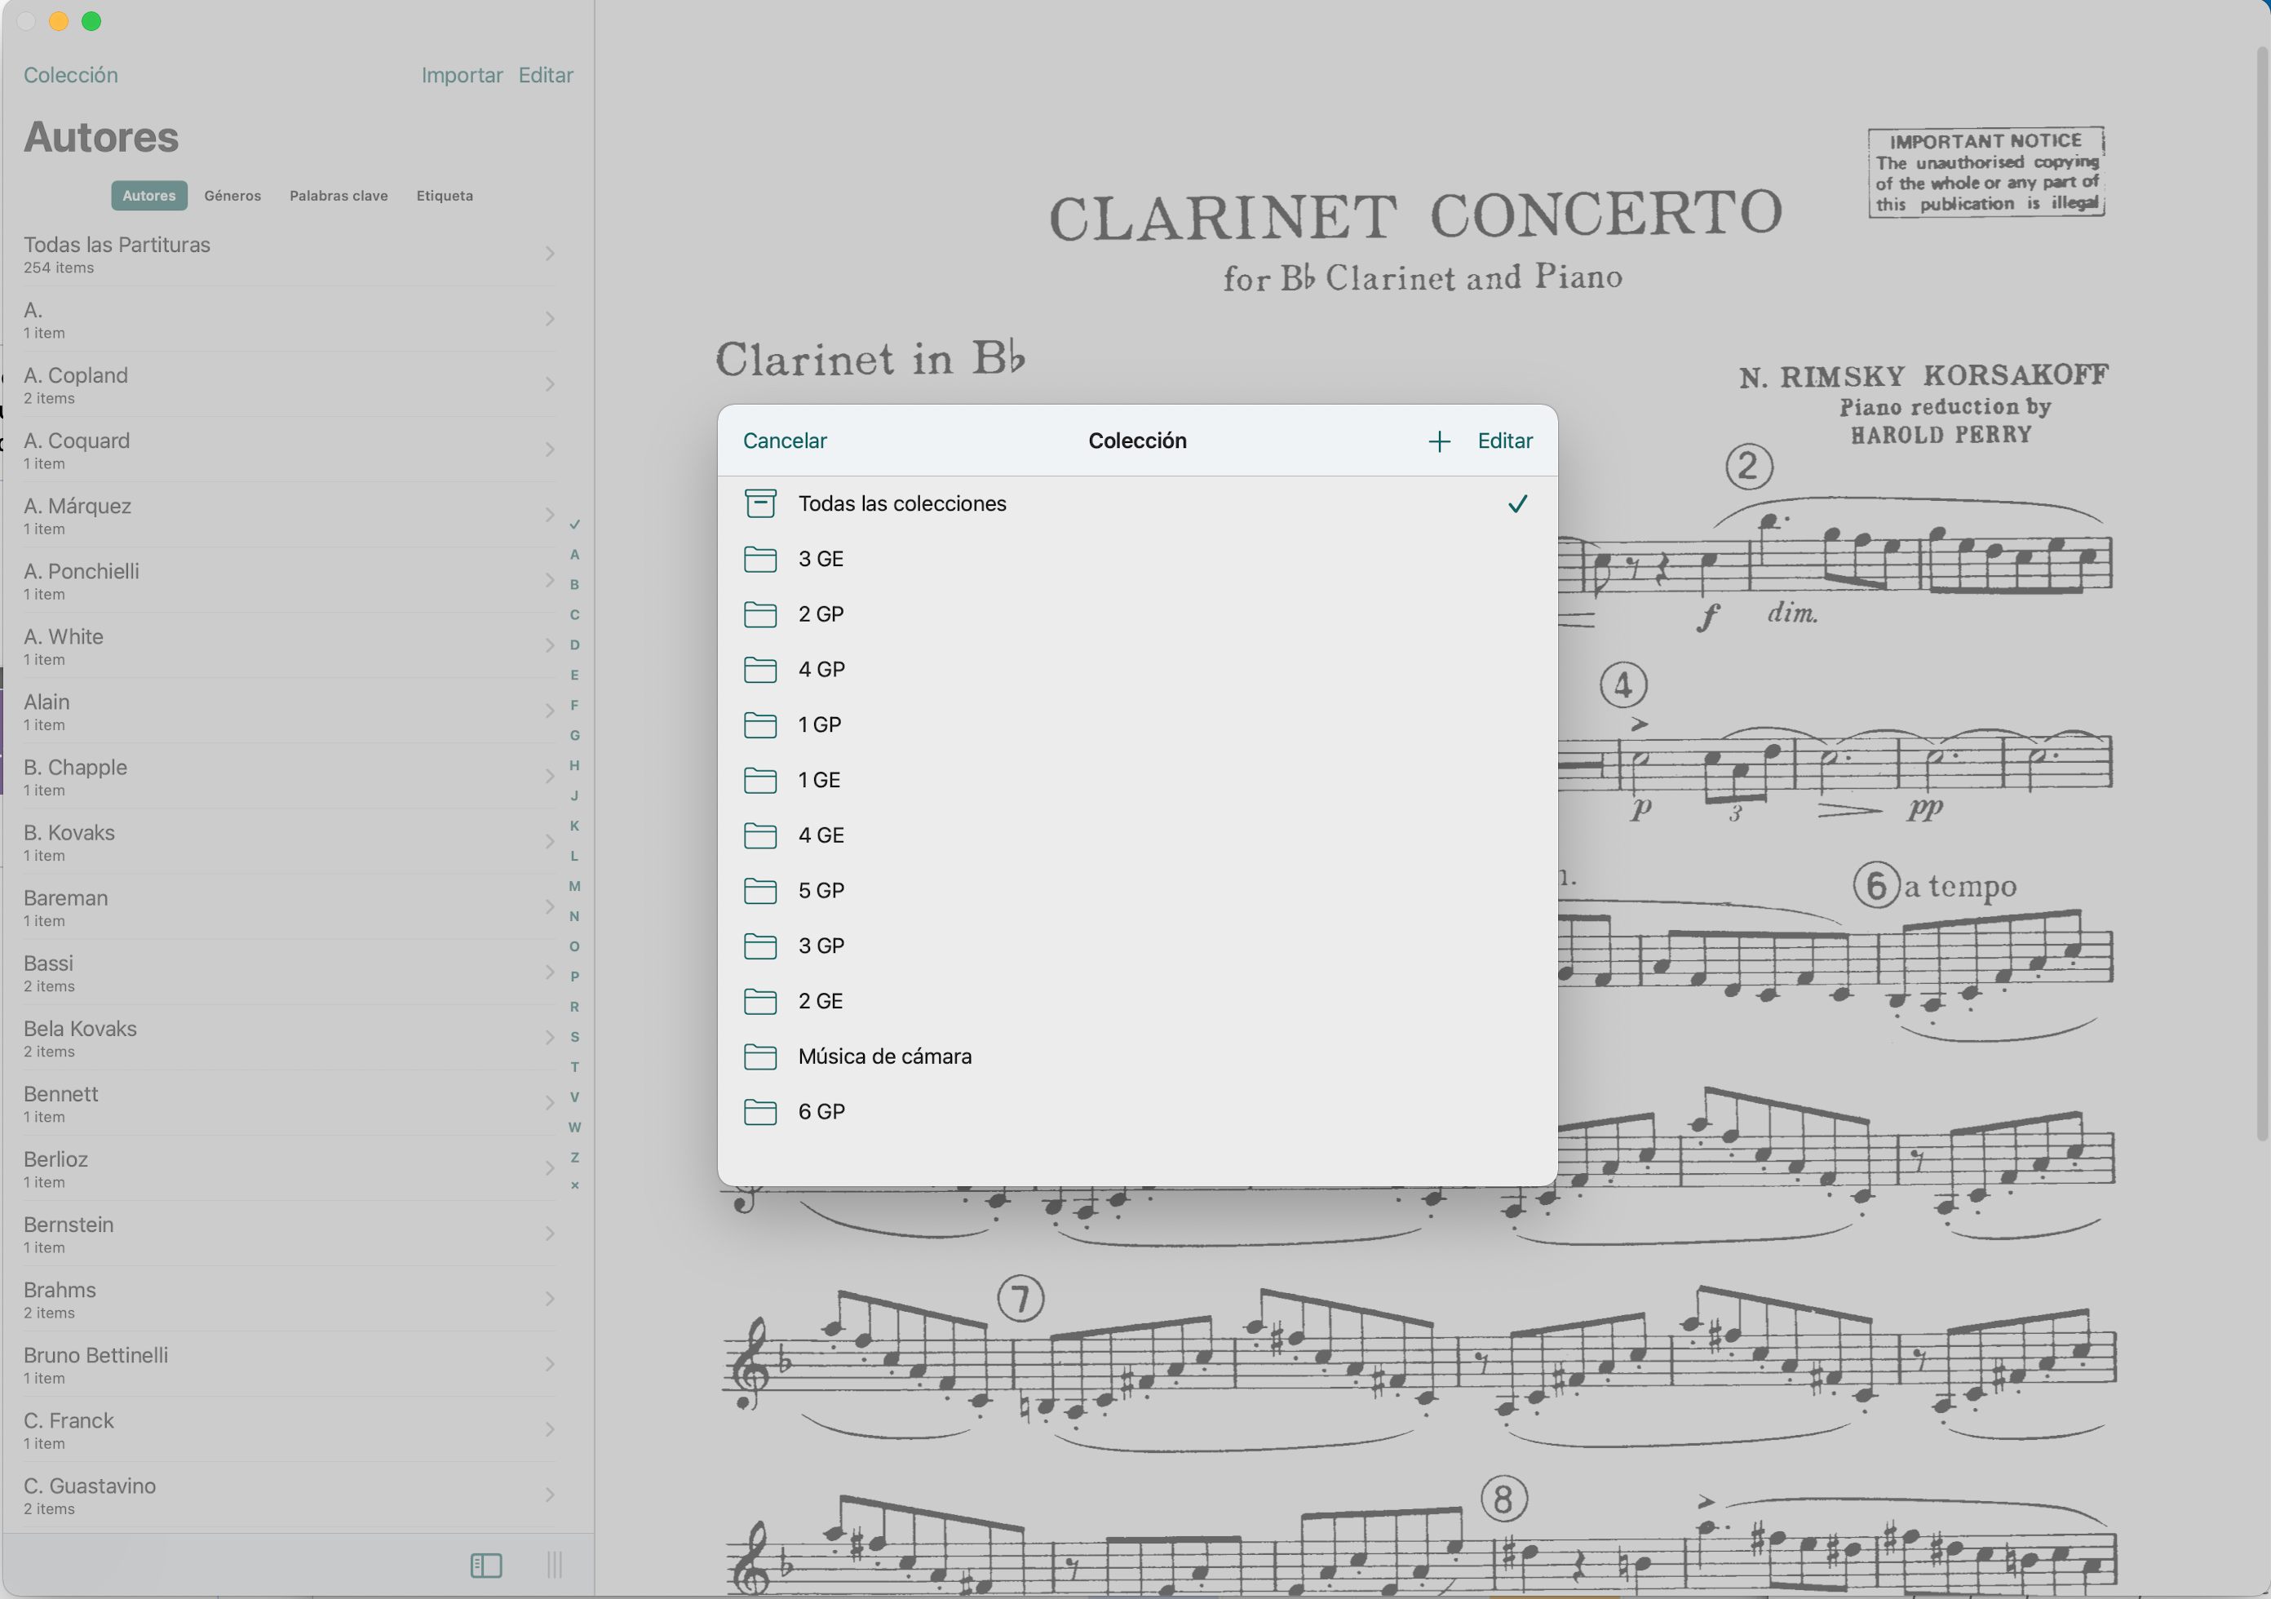
Task: Click Importar in the sidebar header
Action: (462, 75)
